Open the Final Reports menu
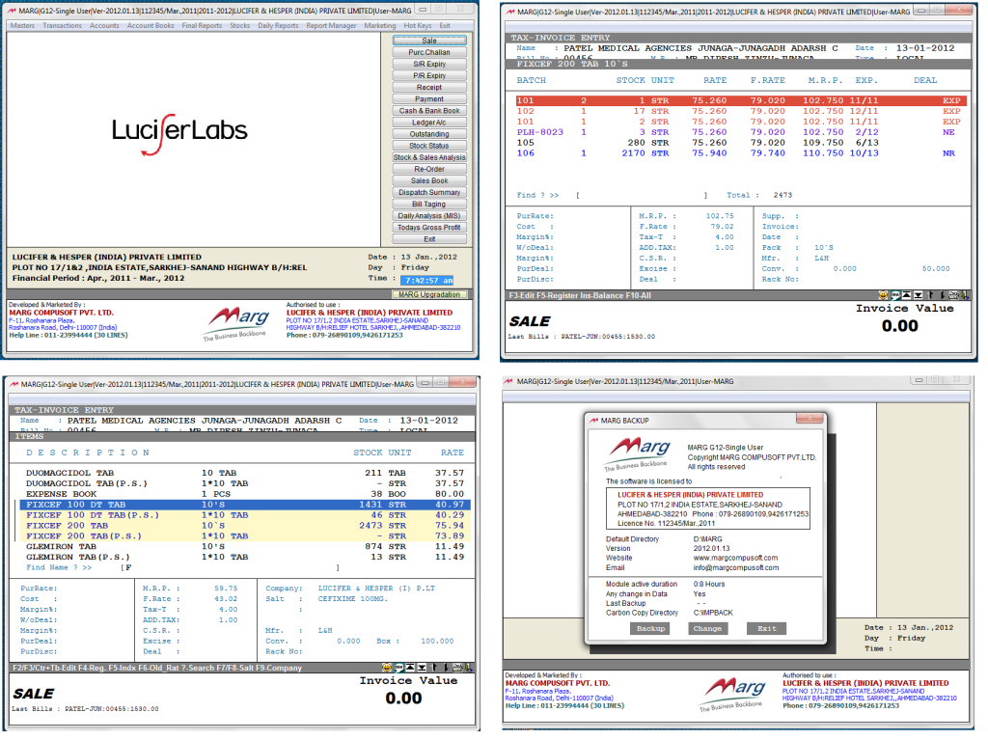Viewport: 988px width, 740px height. pyautogui.click(x=202, y=26)
